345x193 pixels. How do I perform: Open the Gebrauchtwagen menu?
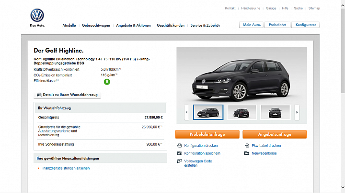coord(96,25)
